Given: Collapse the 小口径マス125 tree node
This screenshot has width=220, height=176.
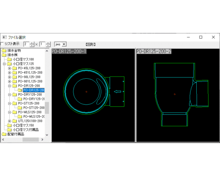Looking at the screenshot, I should (4, 64).
